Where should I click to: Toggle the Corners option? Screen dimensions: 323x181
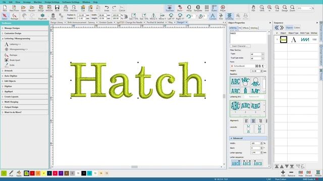(212, 17)
